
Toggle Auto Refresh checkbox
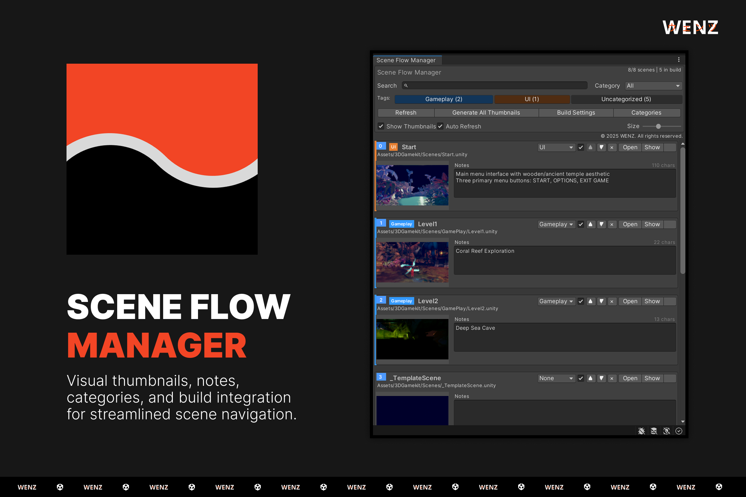pos(440,126)
